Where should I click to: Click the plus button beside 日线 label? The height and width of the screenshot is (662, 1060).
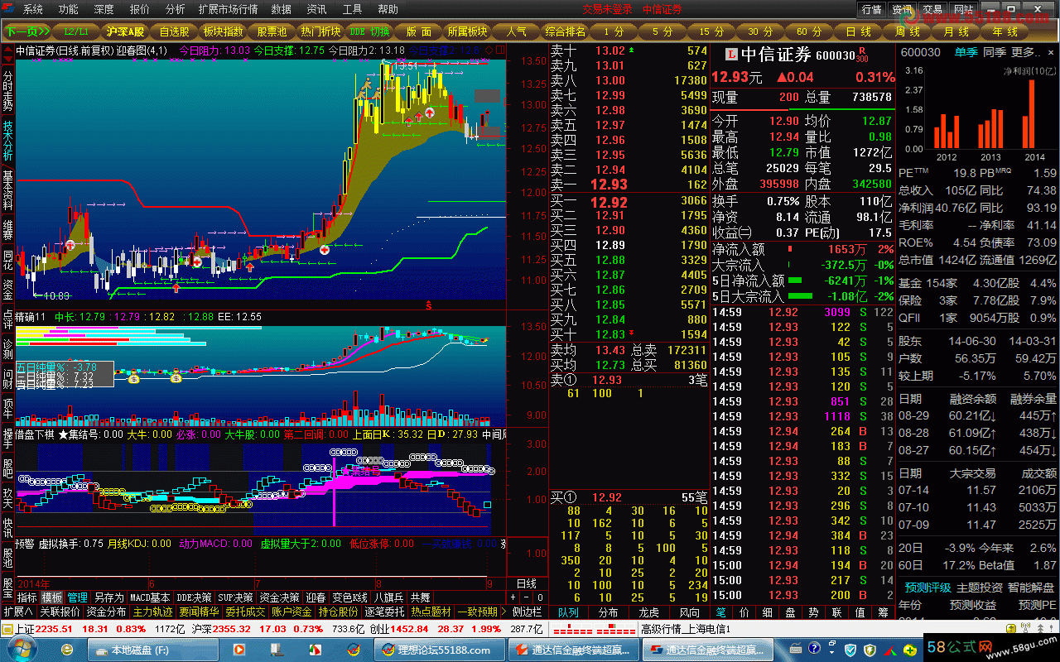513,597
